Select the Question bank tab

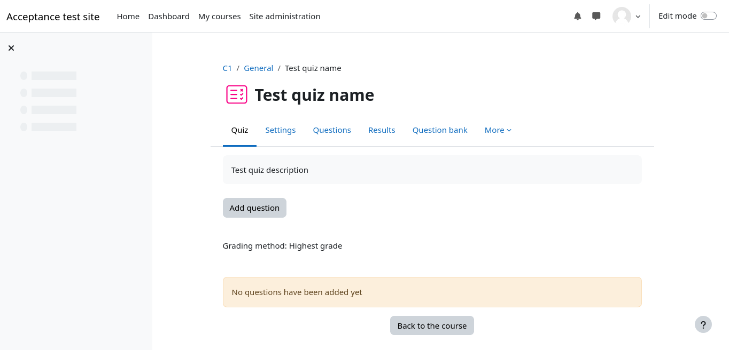pyautogui.click(x=440, y=130)
